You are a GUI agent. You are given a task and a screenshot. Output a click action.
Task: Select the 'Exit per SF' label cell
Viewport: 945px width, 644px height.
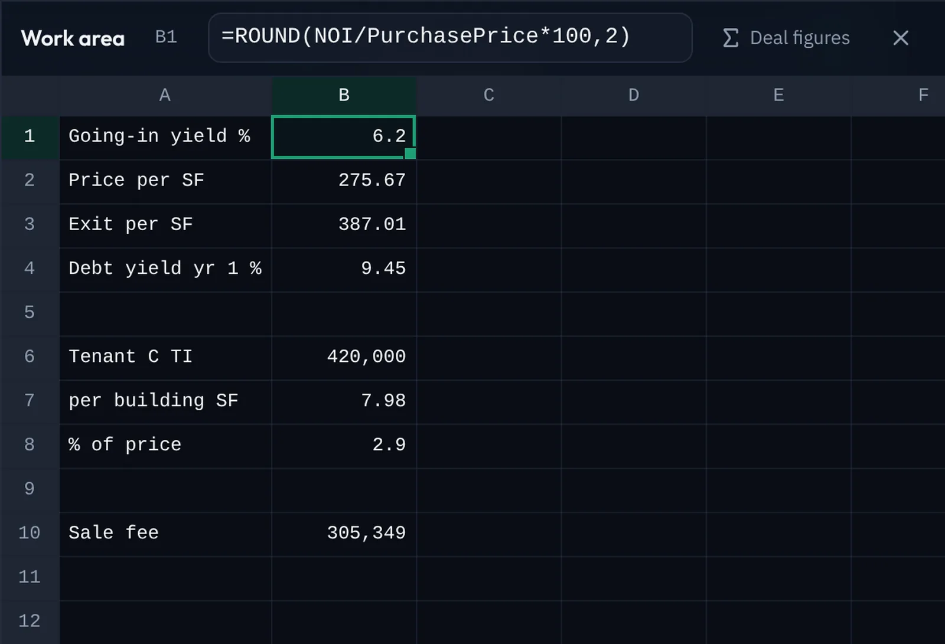point(165,225)
